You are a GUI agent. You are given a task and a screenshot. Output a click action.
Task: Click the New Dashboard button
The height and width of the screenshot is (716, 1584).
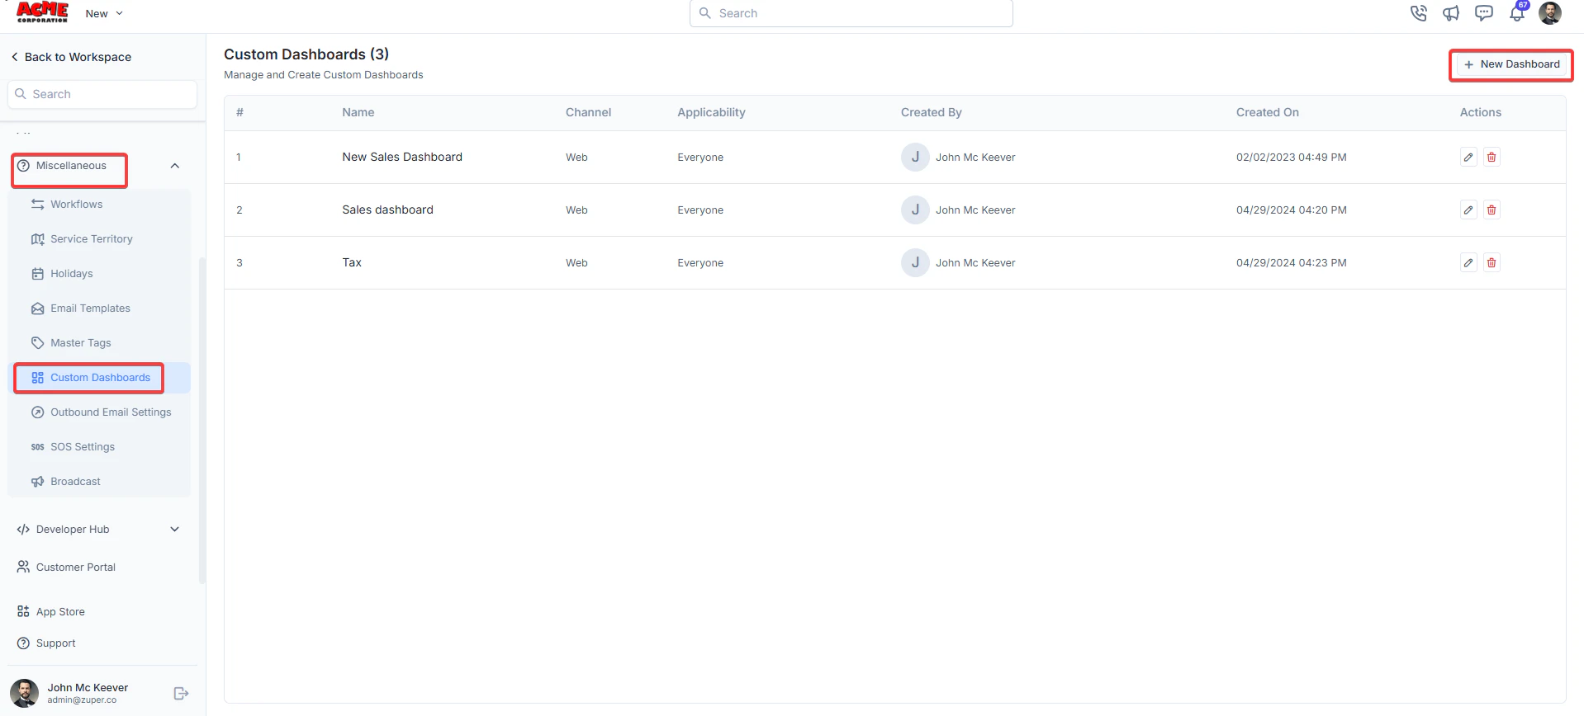tap(1511, 64)
